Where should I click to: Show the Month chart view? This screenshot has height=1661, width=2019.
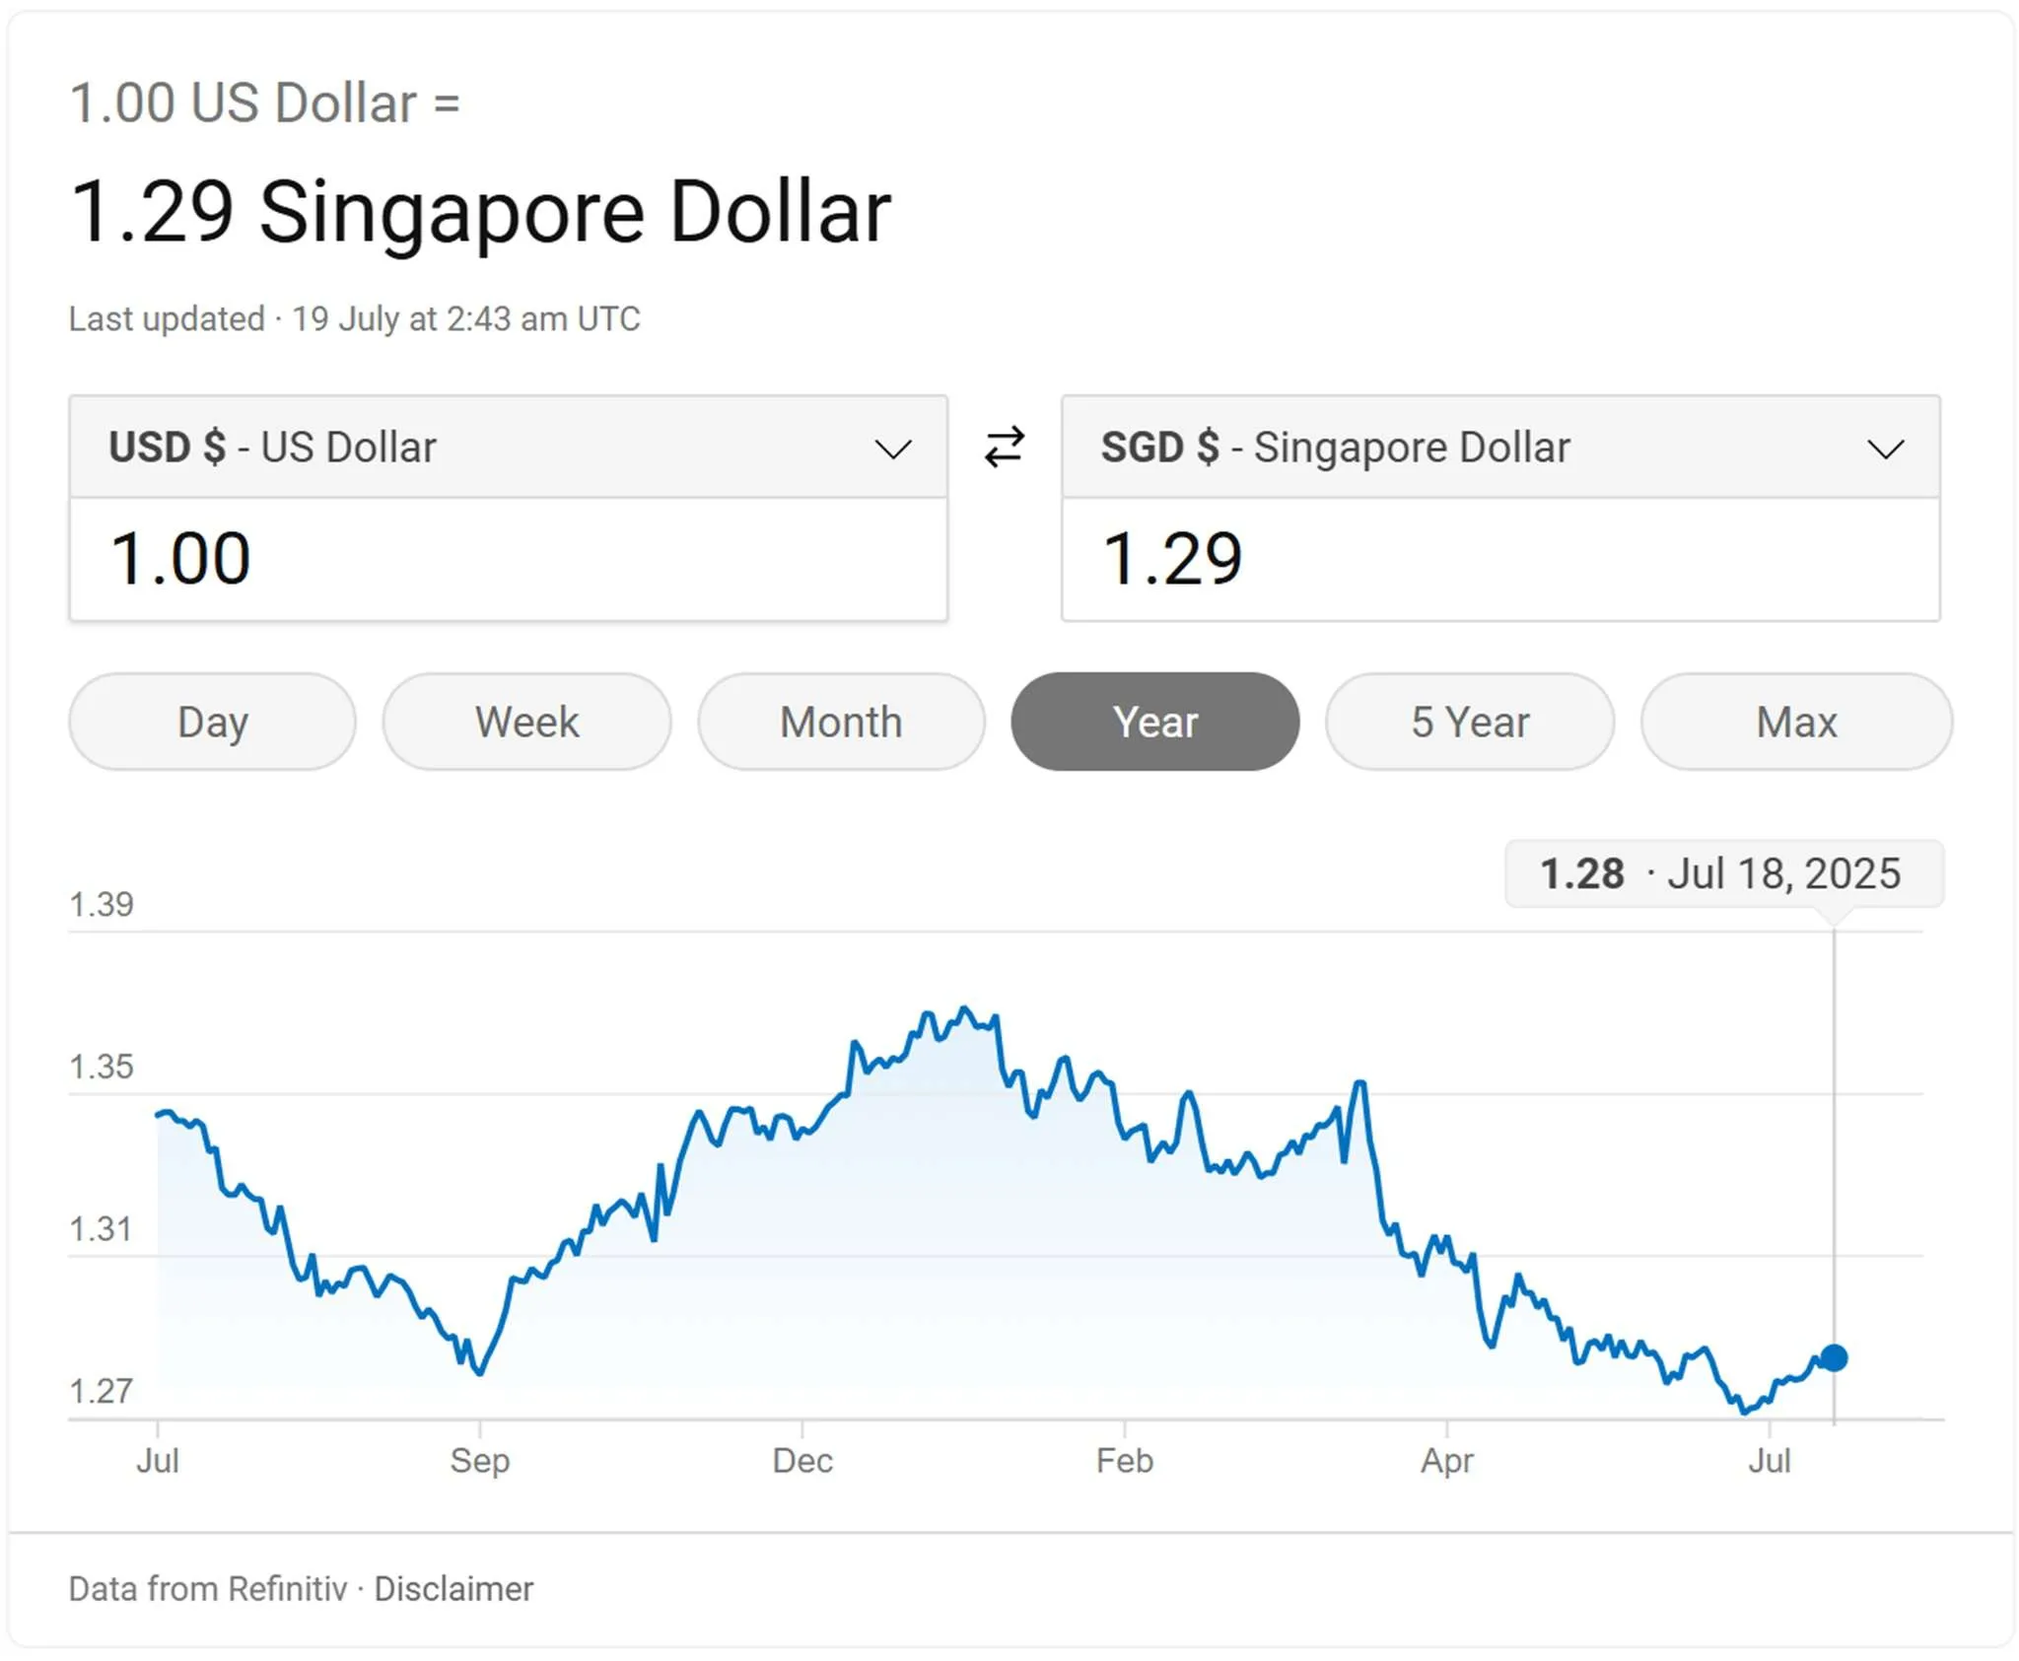841,722
